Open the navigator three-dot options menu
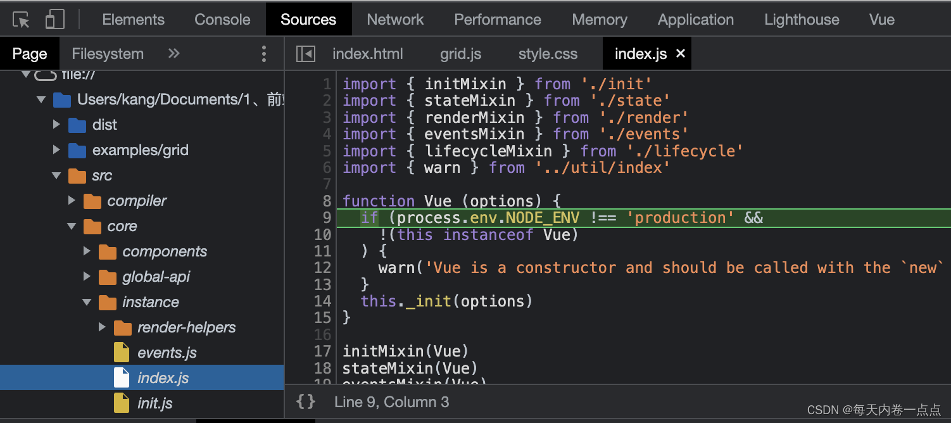 click(264, 54)
